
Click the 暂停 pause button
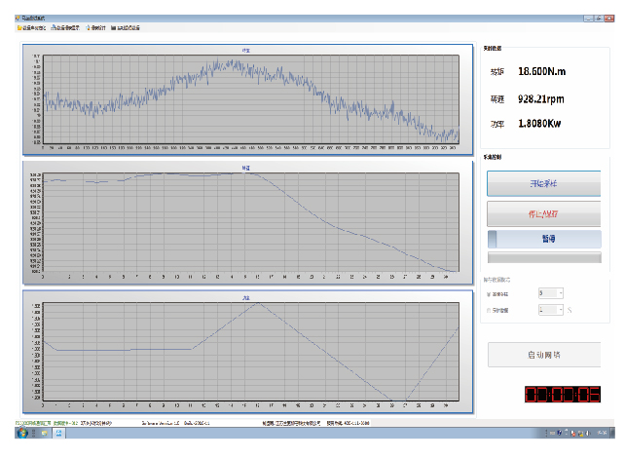[x=544, y=239]
